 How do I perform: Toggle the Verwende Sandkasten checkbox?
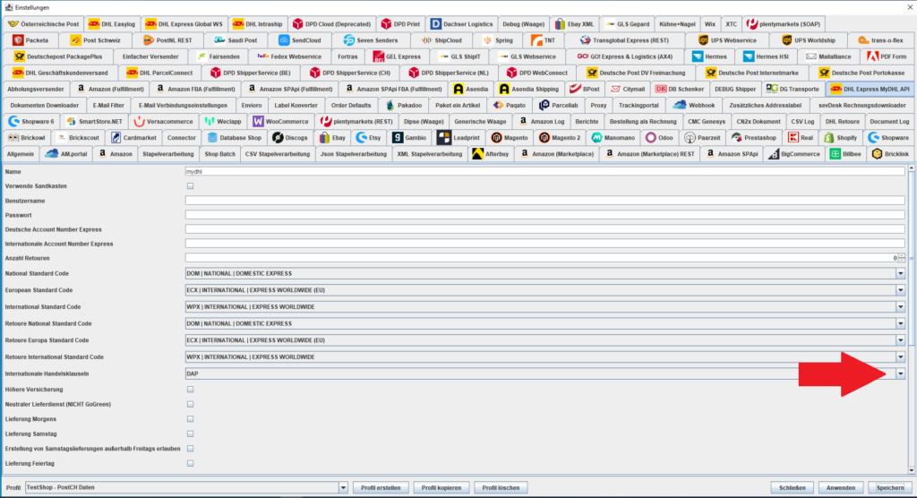pos(190,186)
